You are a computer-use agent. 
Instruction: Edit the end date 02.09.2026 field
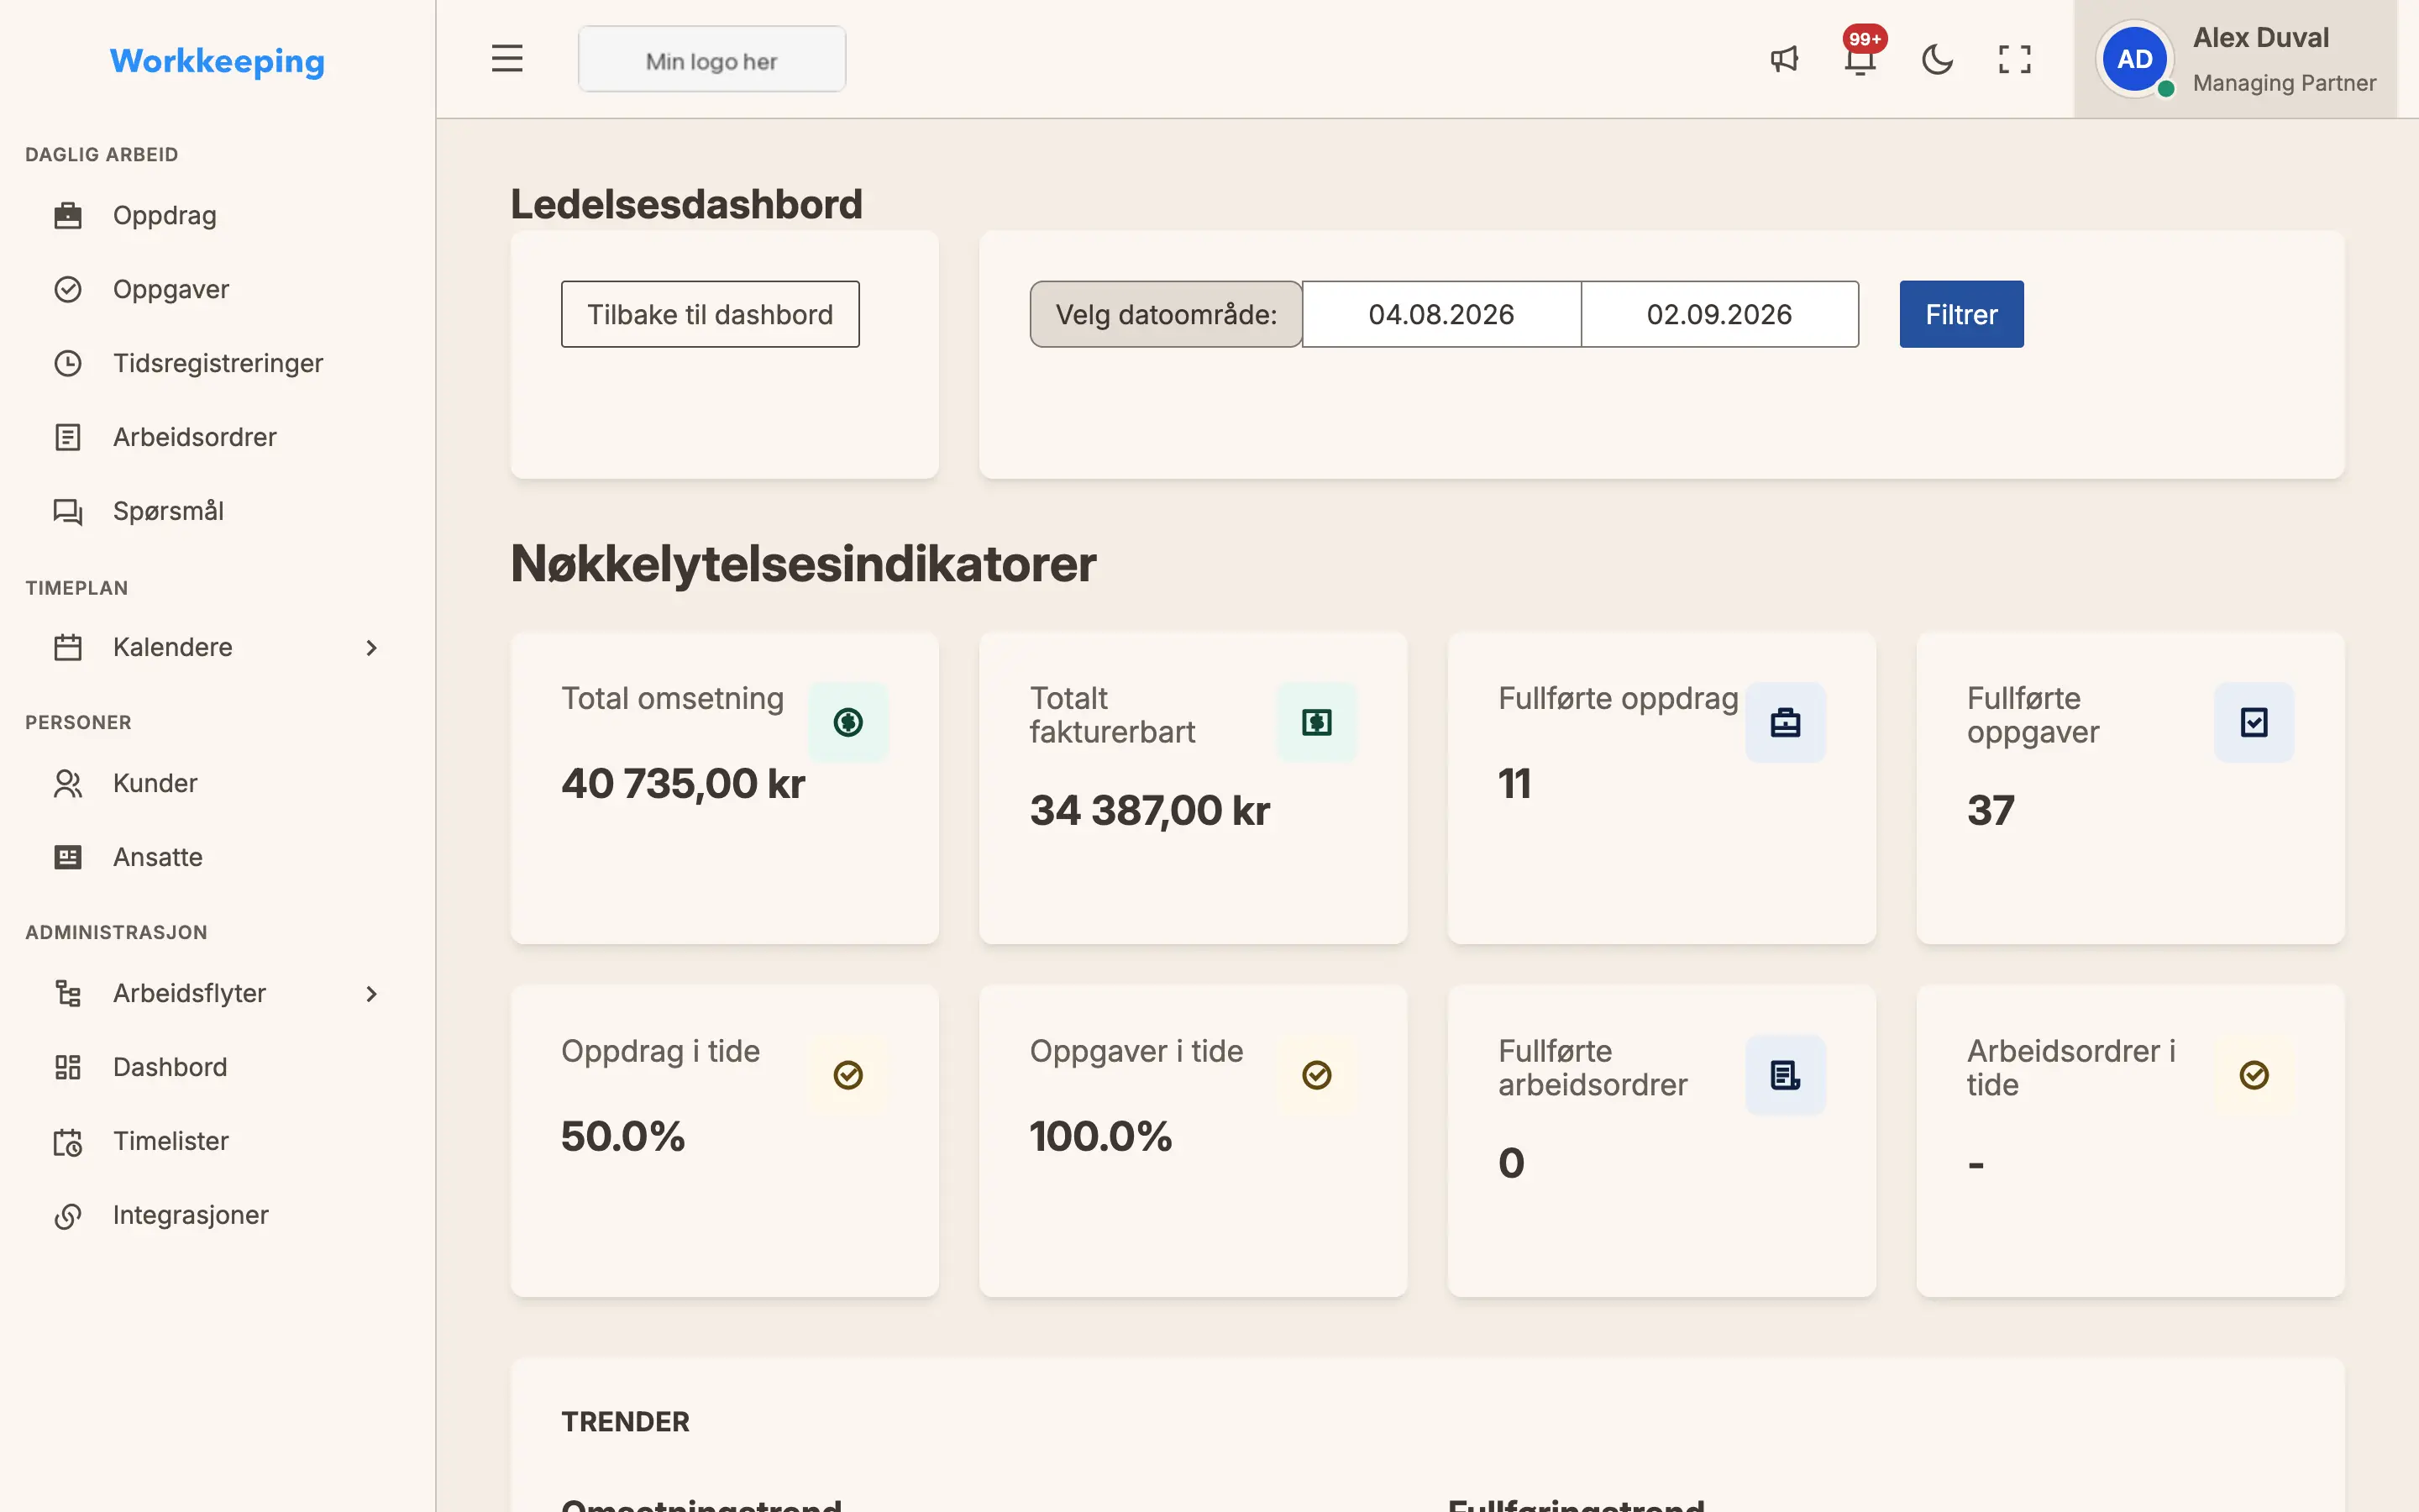click(1719, 314)
